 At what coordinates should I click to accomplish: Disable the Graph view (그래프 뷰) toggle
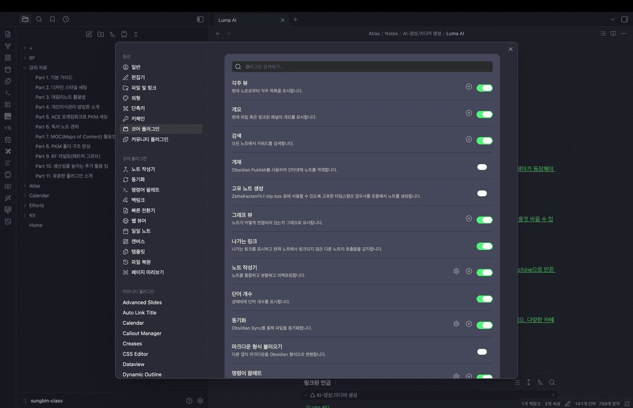485,220
